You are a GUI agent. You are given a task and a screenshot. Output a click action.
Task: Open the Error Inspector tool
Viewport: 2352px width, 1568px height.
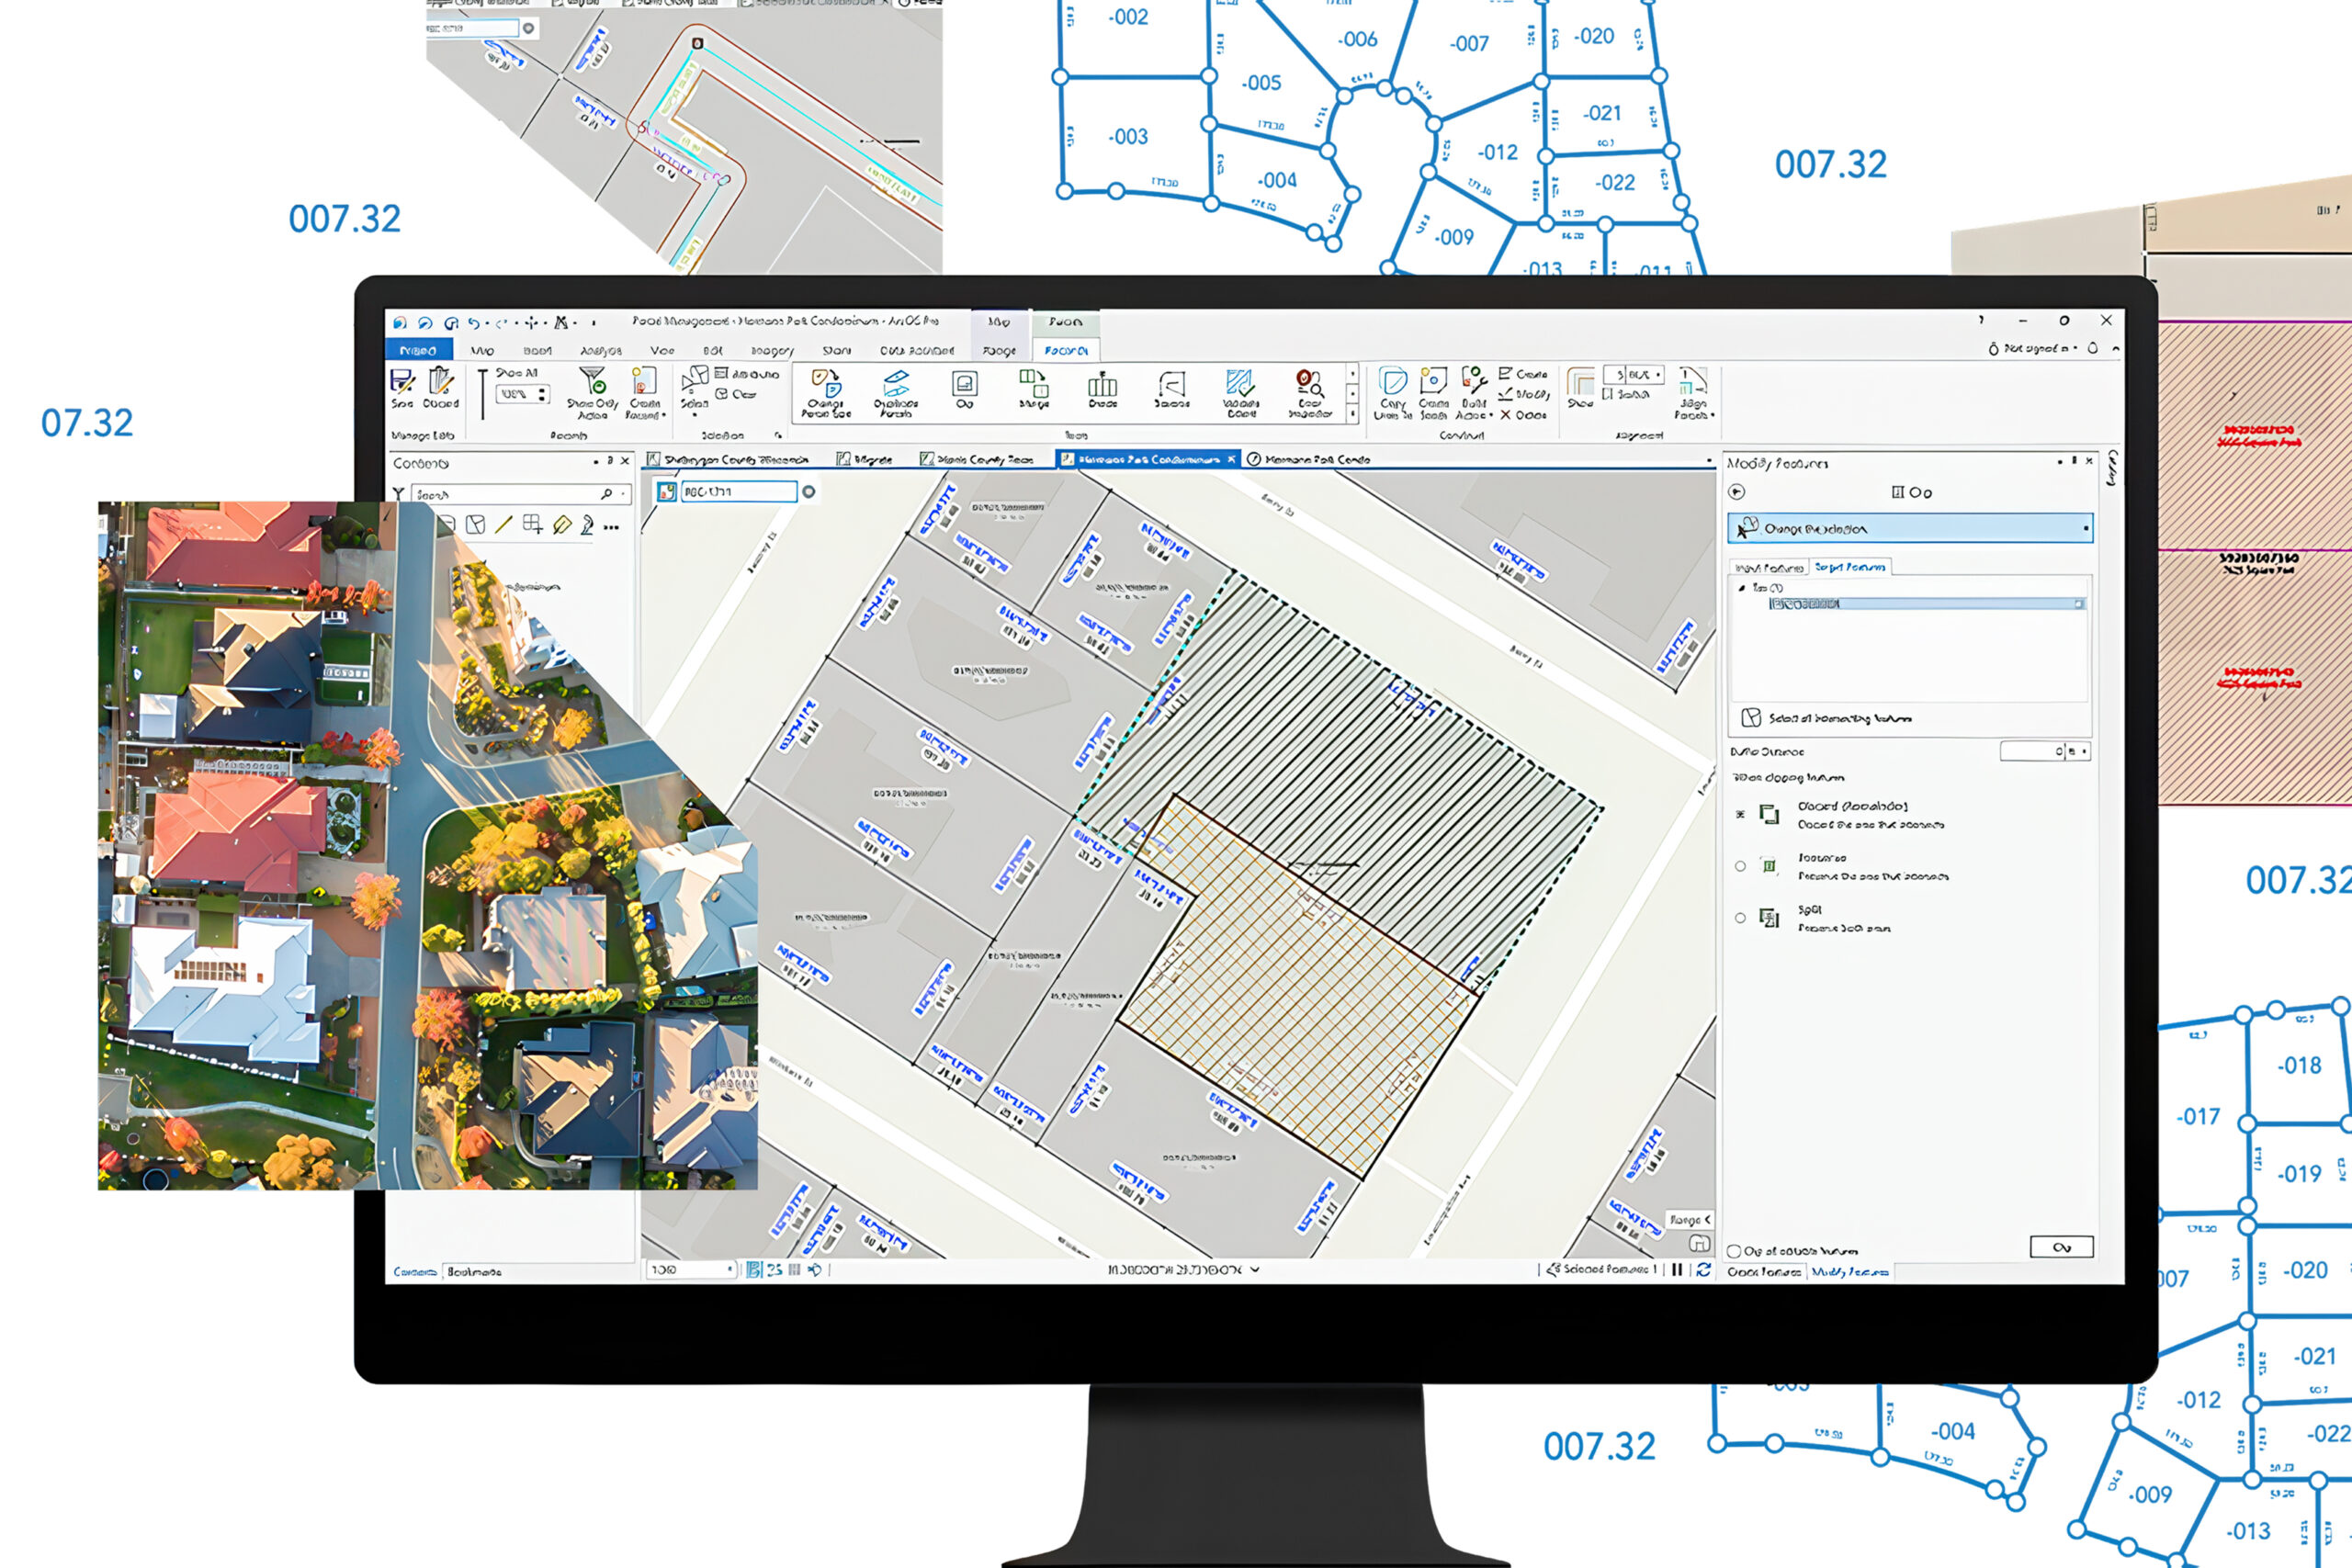coord(1309,385)
